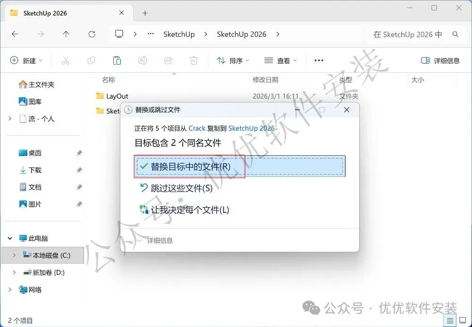The image size is (472, 327).
Task: Open the address bar ellipsis breadcrumb menu
Action: 151,34
